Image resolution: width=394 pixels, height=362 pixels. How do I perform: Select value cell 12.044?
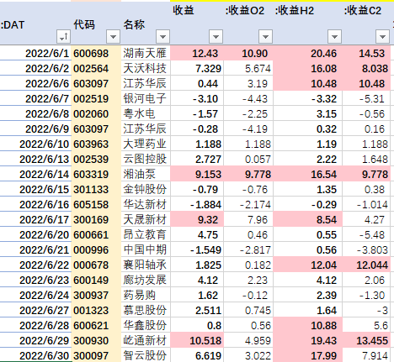[366, 265]
